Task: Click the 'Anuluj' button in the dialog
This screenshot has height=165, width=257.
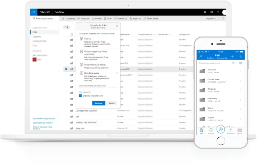Action: click(x=111, y=103)
